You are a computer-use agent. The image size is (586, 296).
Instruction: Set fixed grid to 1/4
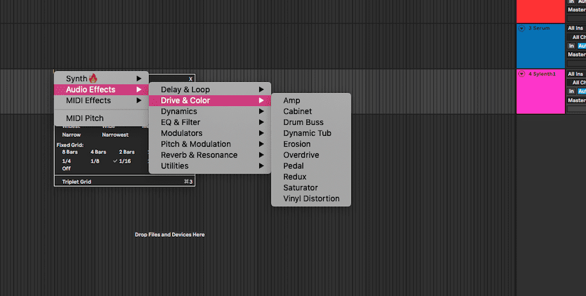click(66, 162)
